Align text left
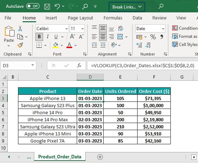Screen dimensions: 198x163 (94, 37)
